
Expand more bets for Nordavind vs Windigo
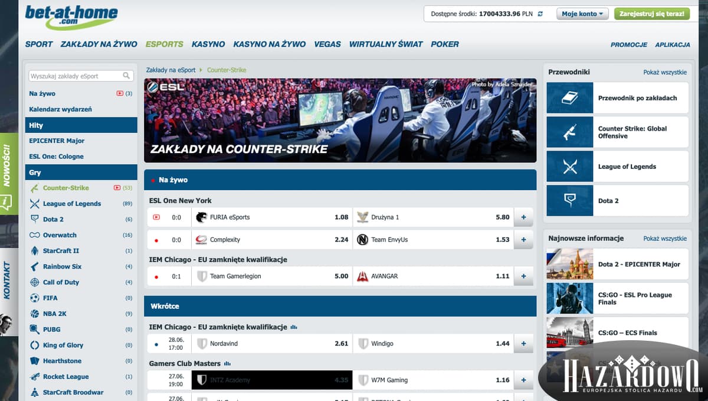523,344
